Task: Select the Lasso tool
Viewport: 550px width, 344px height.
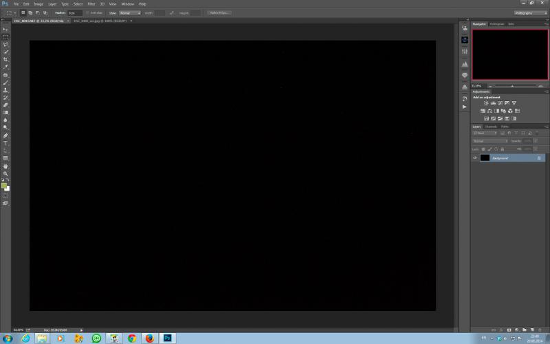Action: [x=5, y=45]
